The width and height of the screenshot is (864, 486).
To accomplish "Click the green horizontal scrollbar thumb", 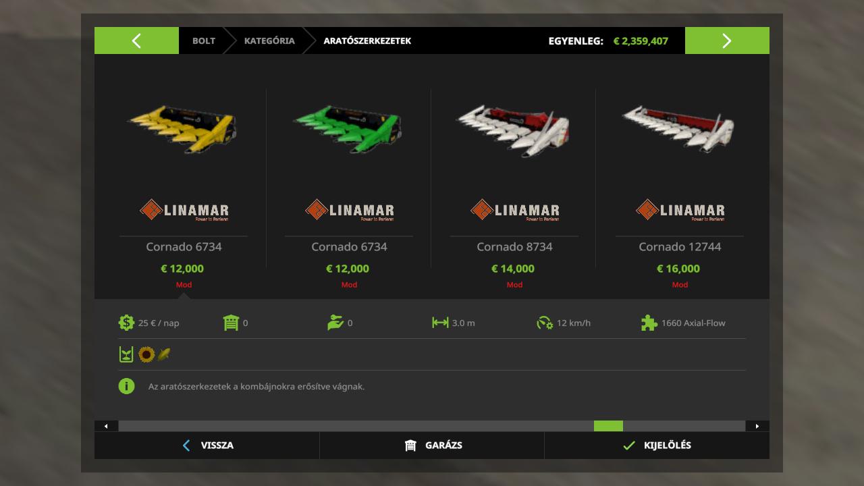I will (608, 426).
